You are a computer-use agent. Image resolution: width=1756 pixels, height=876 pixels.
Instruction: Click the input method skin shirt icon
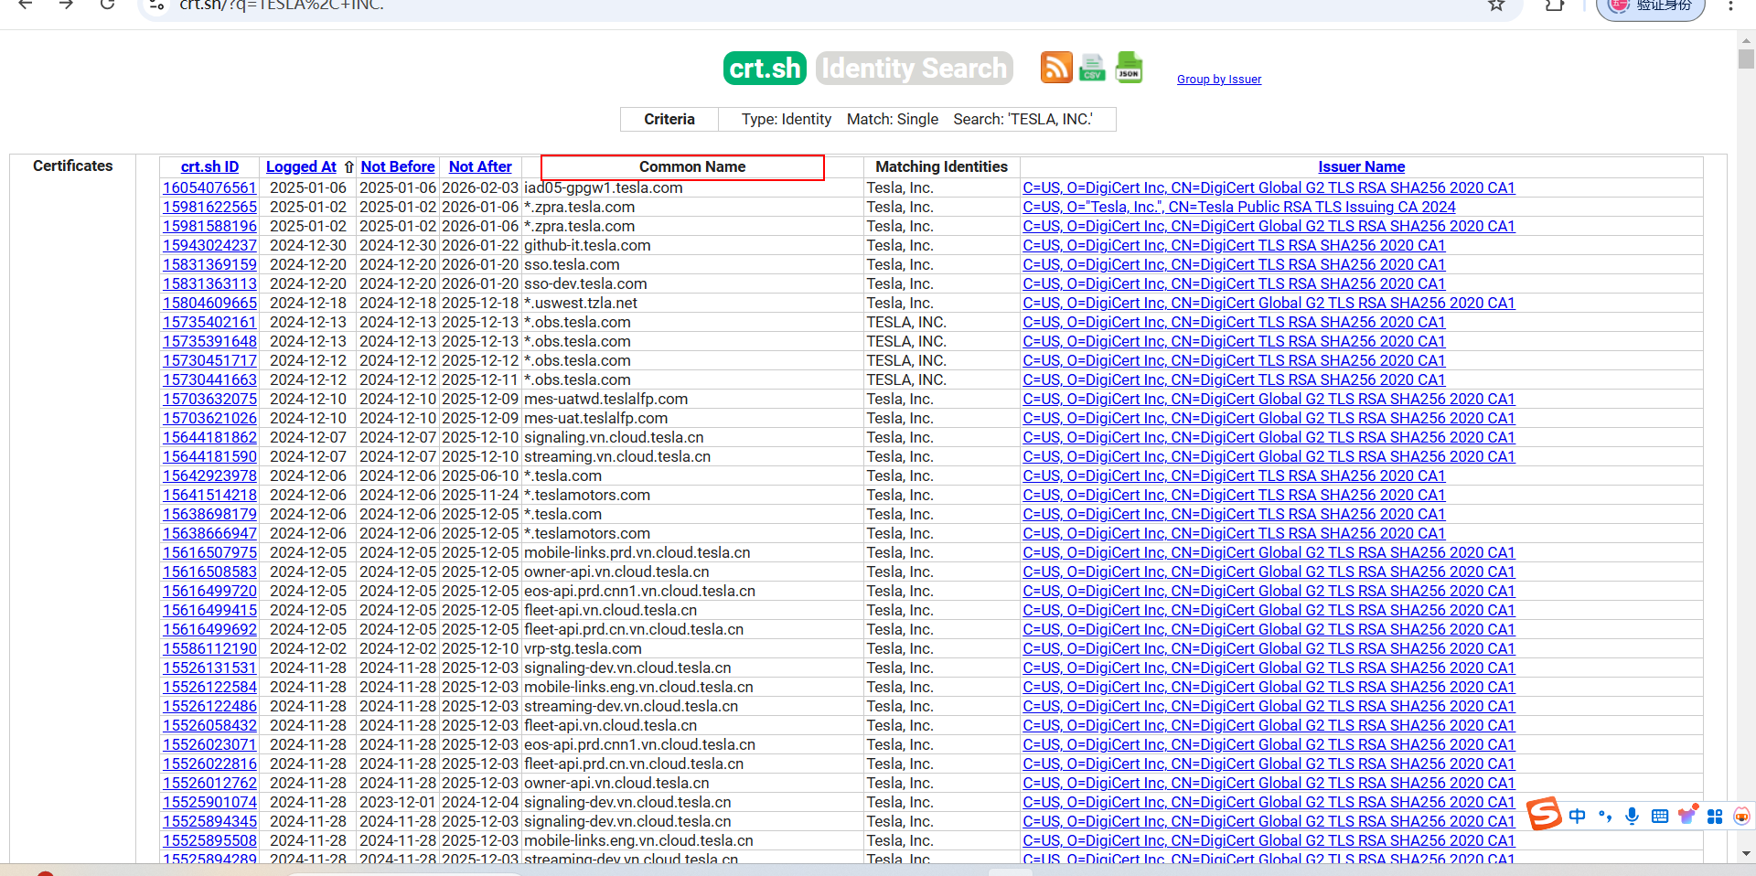pyautogui.click(x=1687, y=814)
